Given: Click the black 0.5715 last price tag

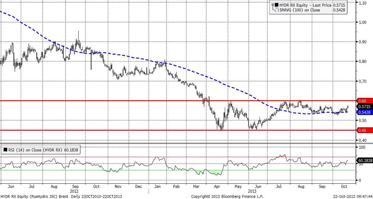Looking at the screenshot, I should coord(365,107).
